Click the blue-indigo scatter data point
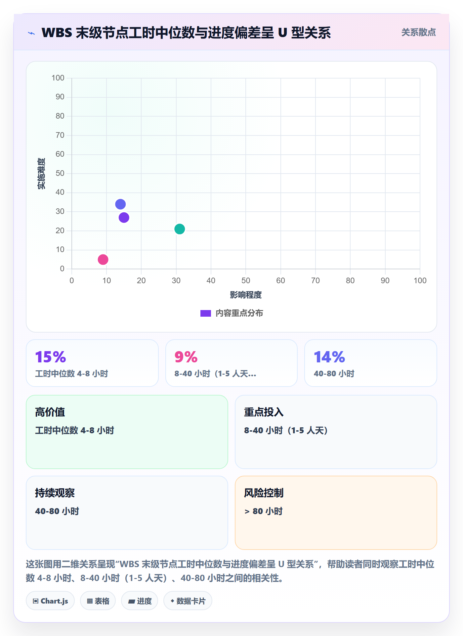 120,204
